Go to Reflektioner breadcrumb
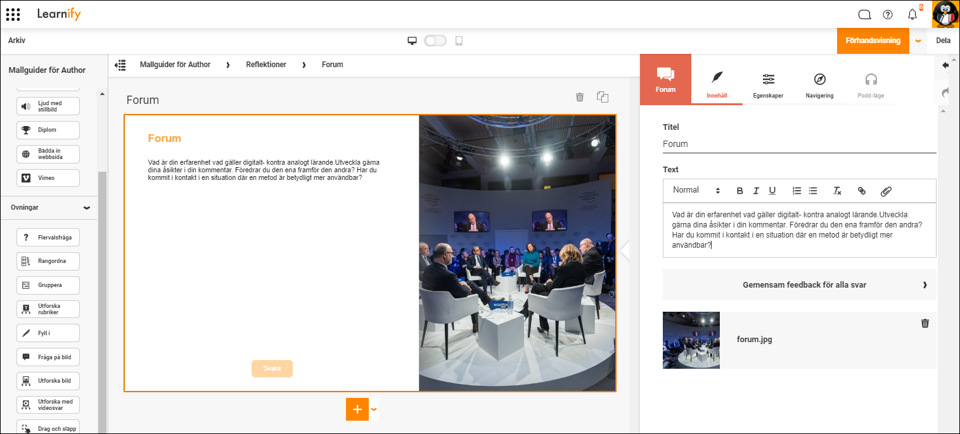This screenshot has height=434, width=960. click(x=266, y=65)
